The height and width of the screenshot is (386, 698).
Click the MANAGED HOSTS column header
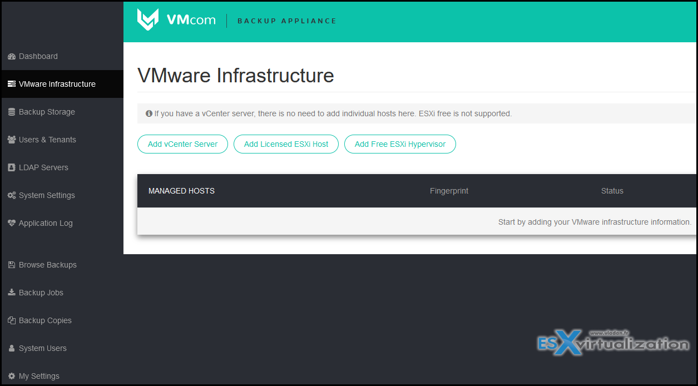[x=181, y=191]
